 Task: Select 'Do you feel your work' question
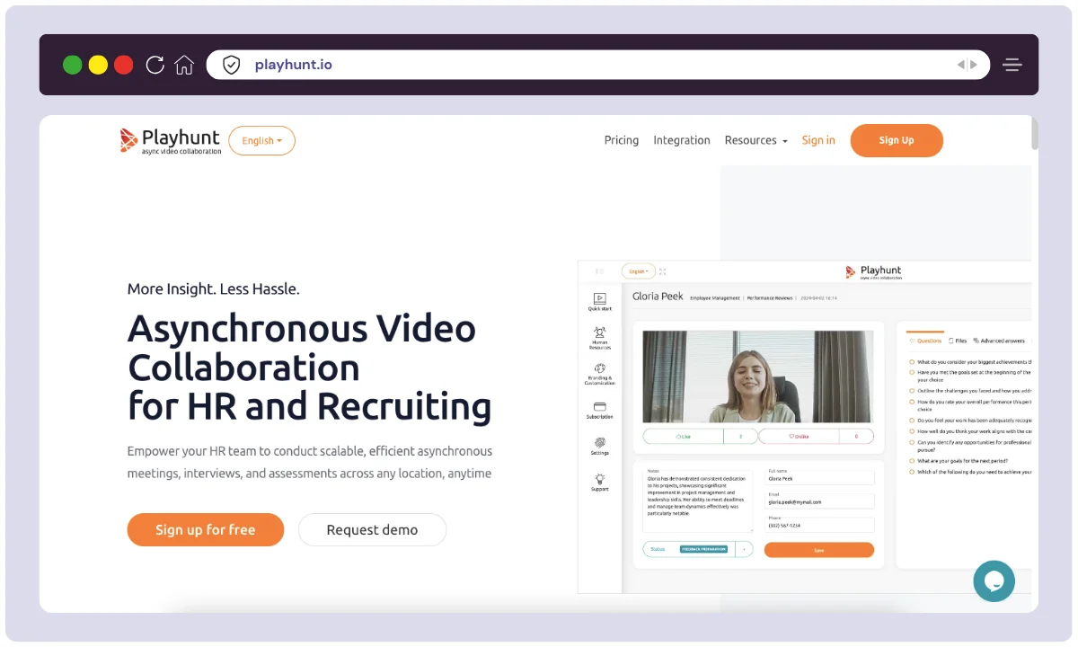(912, 421)
